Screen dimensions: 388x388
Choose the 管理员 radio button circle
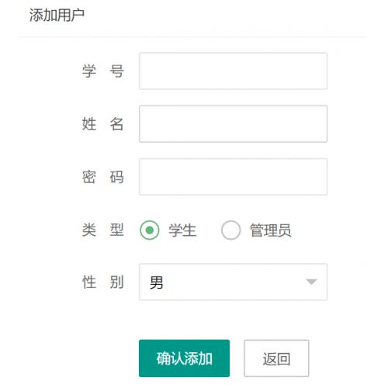[230, 230]
